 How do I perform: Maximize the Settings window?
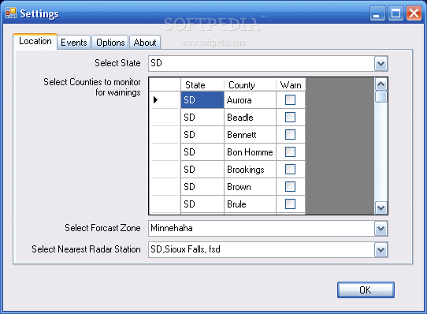coord(395,13)
